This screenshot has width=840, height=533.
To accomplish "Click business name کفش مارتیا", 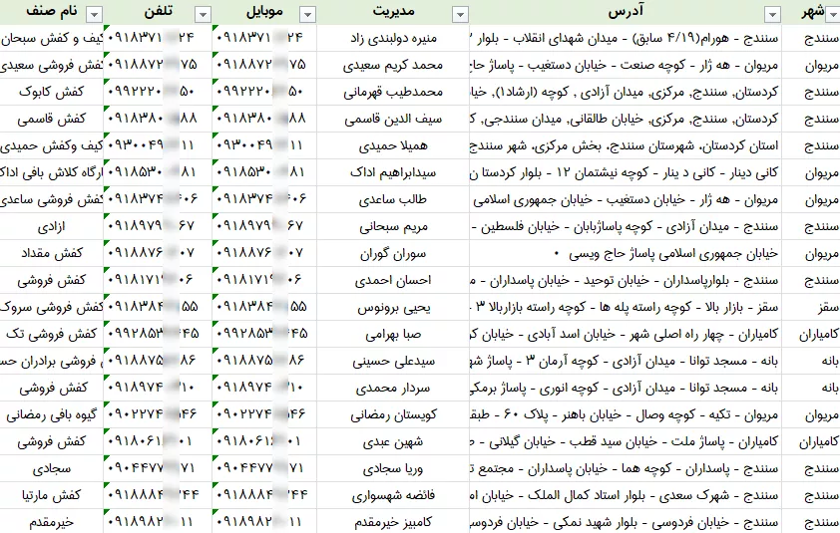I will coord(52,495).
